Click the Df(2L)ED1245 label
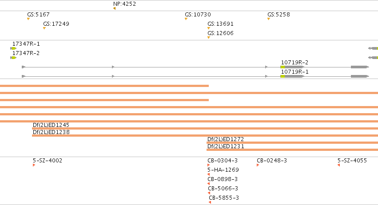This screenshot has height=205, width=378. click(51, 125)
